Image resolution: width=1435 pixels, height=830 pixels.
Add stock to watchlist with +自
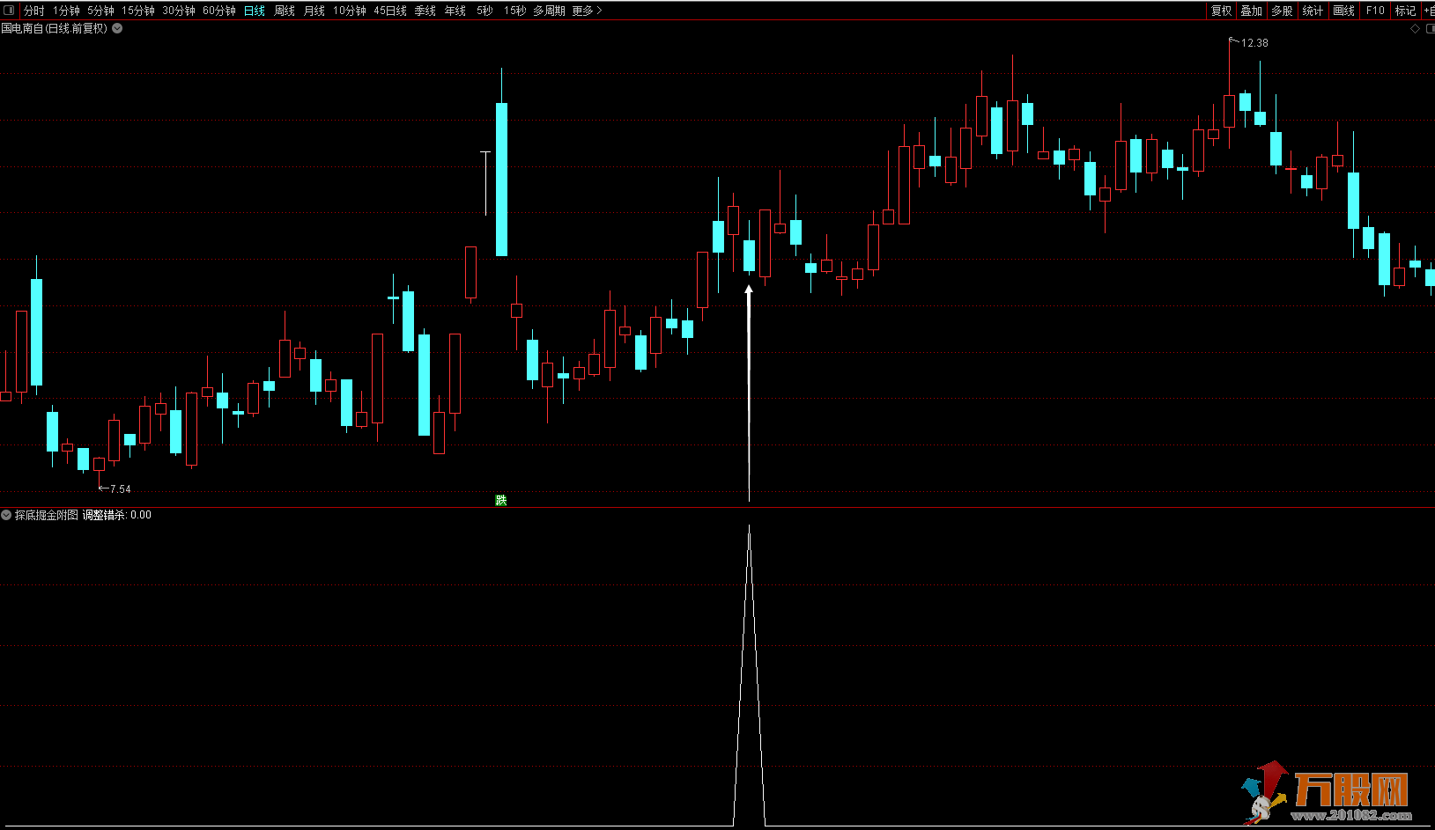coord(1429,11)
